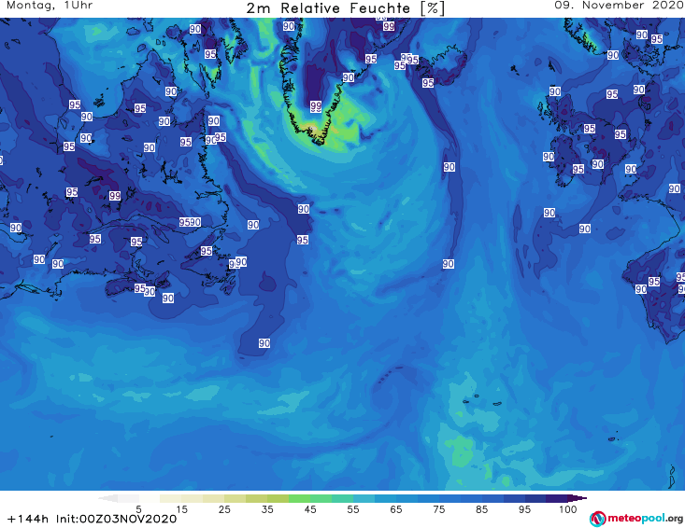Click the date '09. November 2020'
The image size is (685, 528).
tap(619, 6)
